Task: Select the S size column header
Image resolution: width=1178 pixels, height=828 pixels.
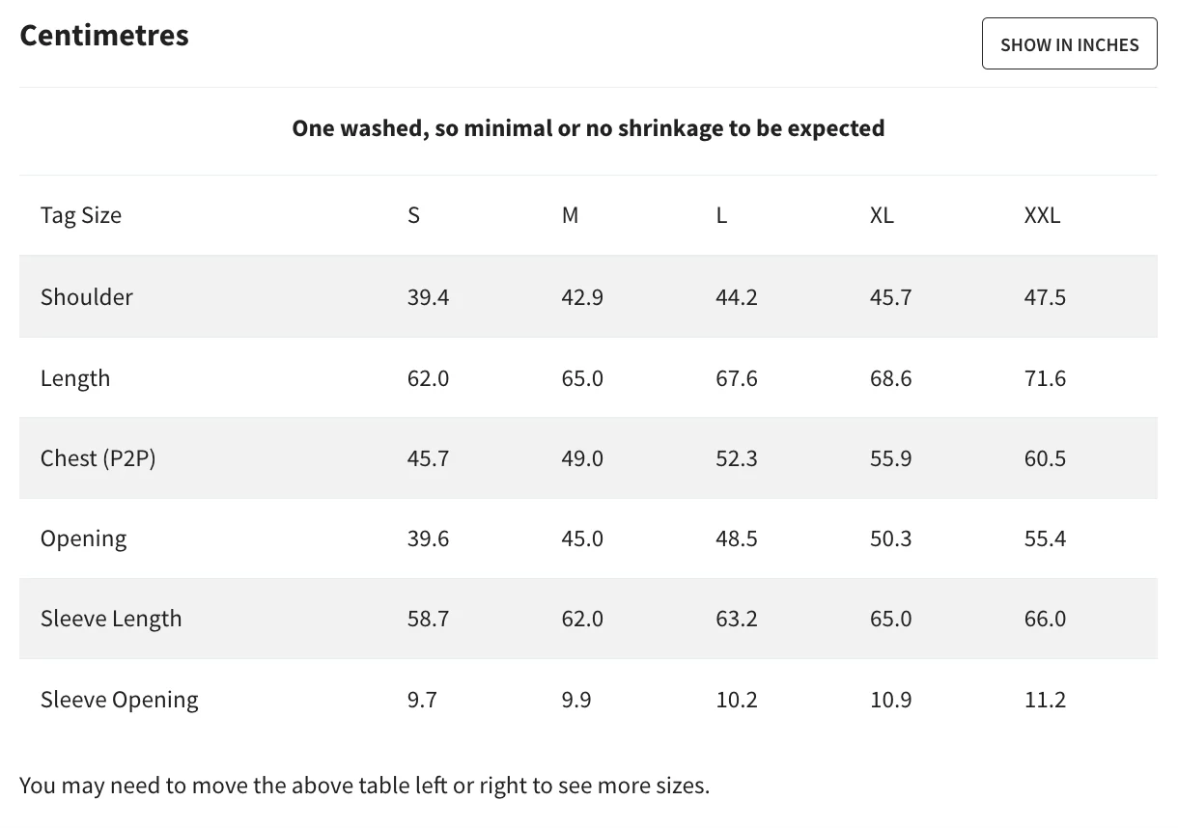Action: (413, 215)
